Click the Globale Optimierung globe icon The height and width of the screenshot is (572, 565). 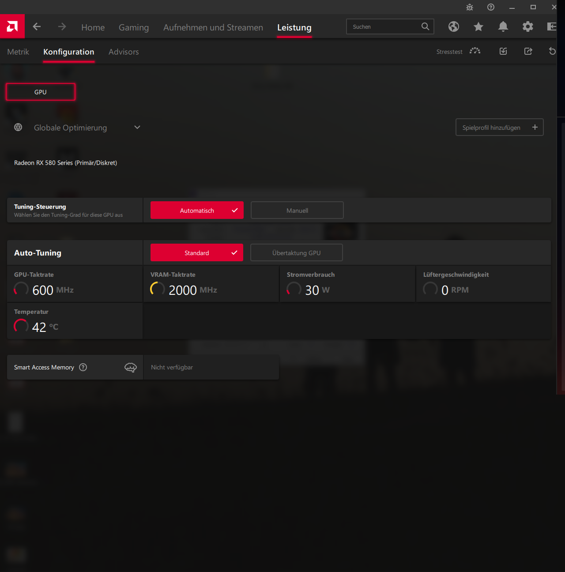18,127
